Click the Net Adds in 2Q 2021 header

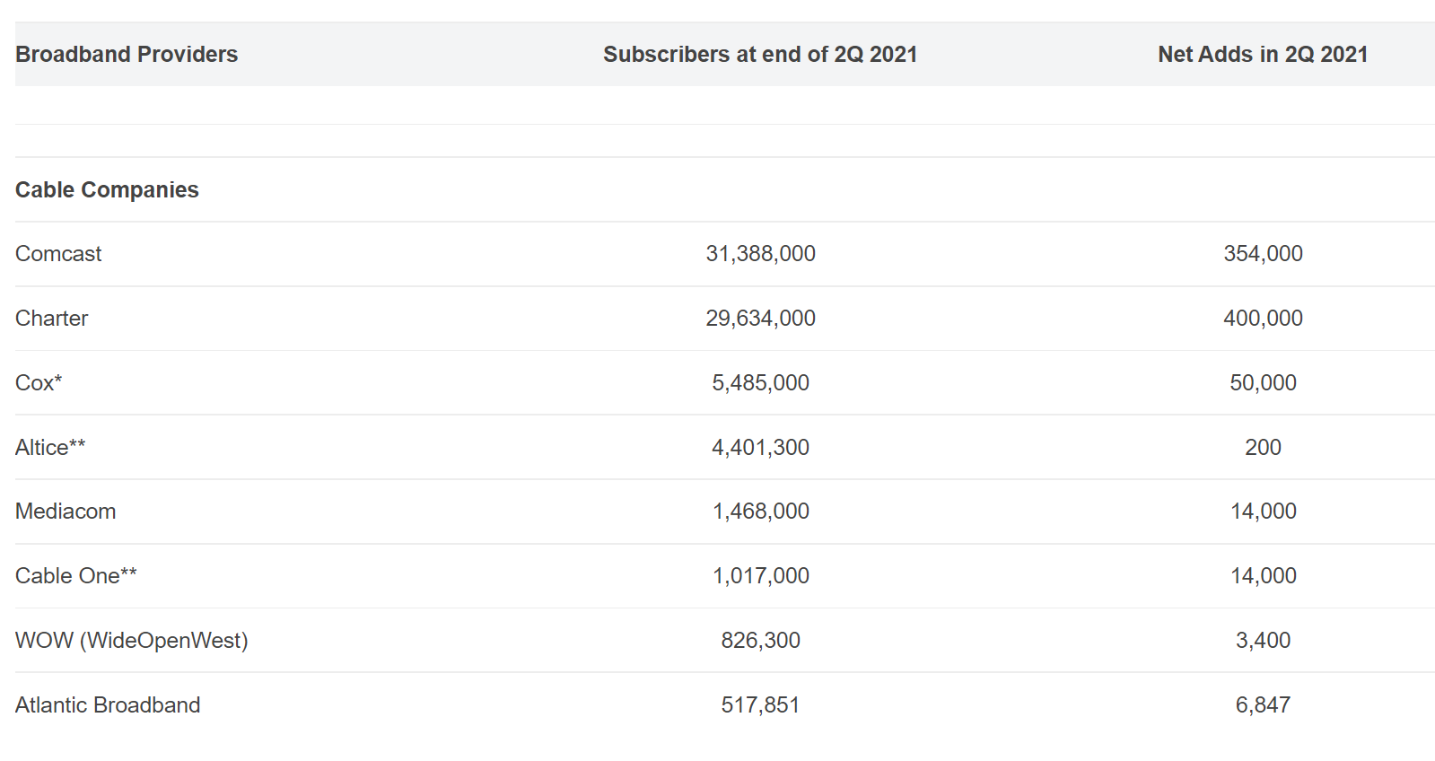(x=1262, y=55)
